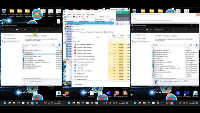Image resolution: width=200 pixels, height=113 pixels.
Task: Expand the Java(TM) Platform SE binary row
Action: click(x=73, y=59)
